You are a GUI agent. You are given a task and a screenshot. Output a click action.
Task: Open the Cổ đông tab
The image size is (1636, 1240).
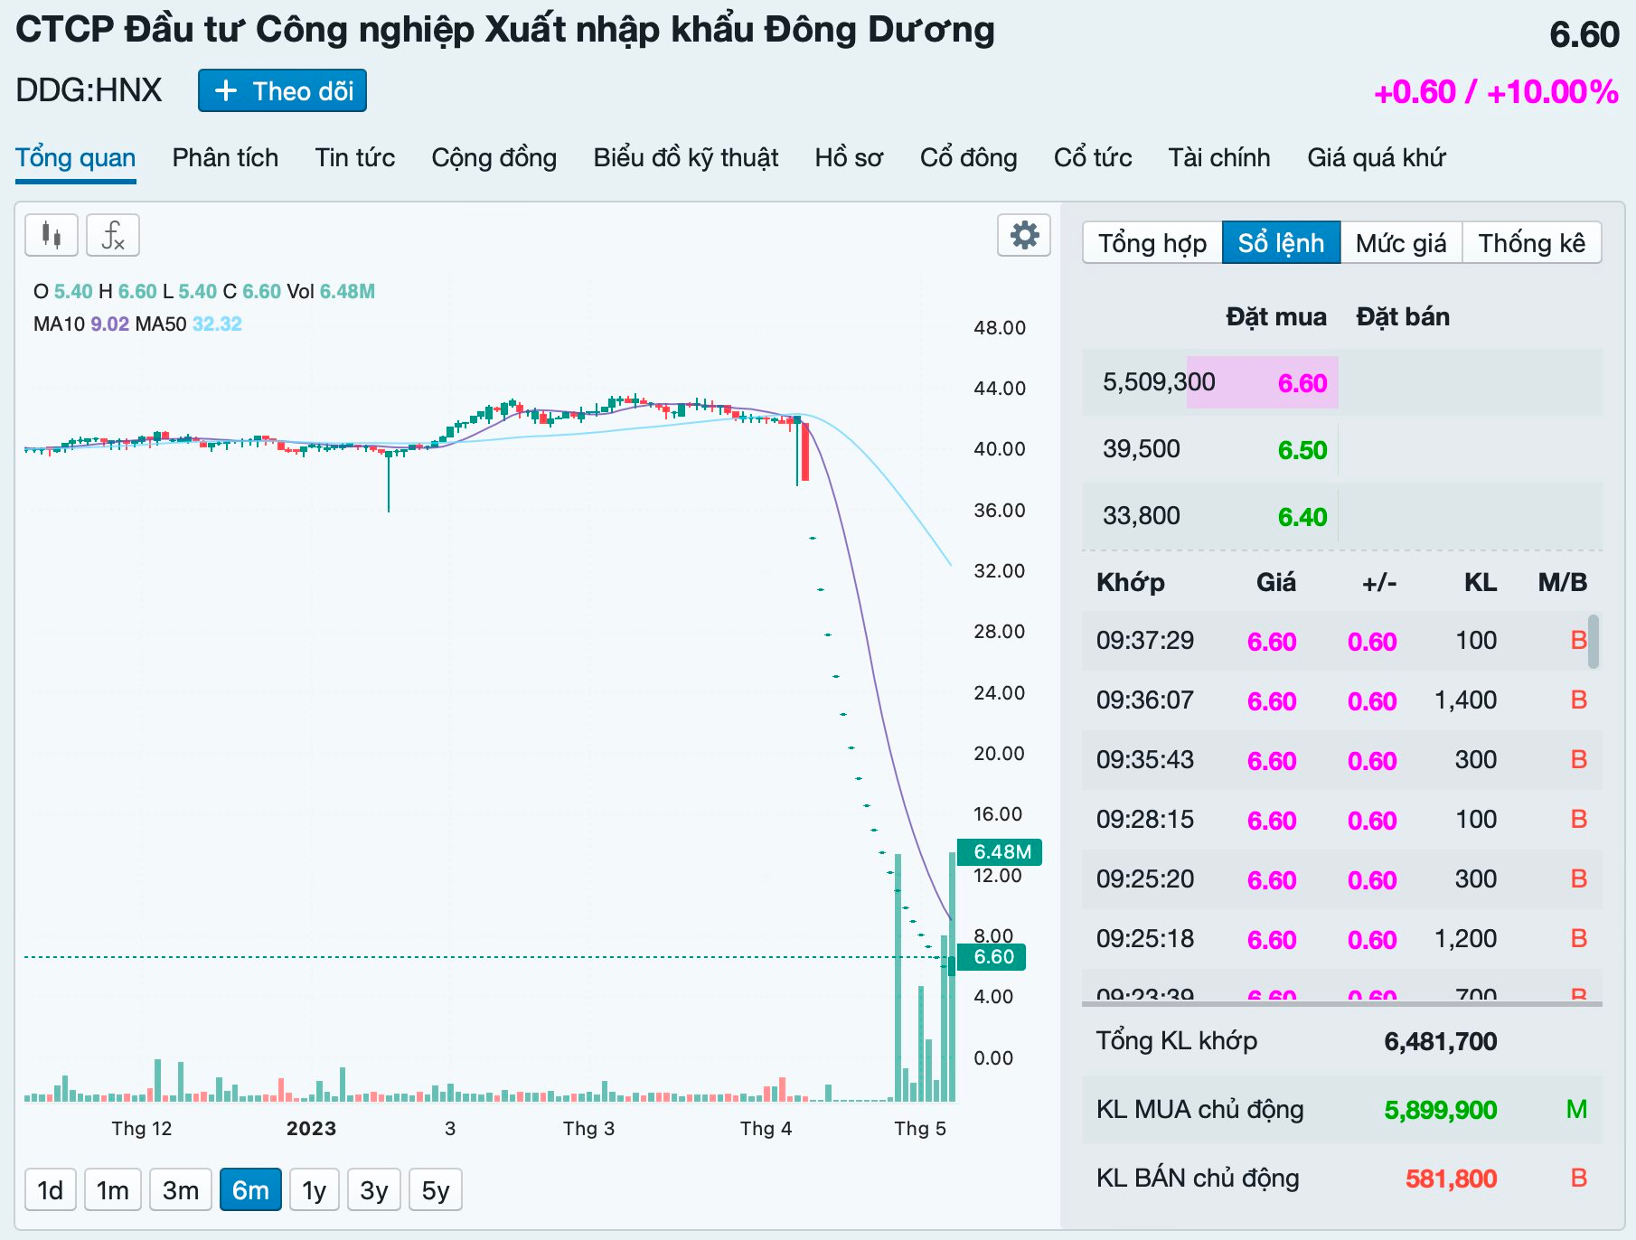click(x=968, y=158)
